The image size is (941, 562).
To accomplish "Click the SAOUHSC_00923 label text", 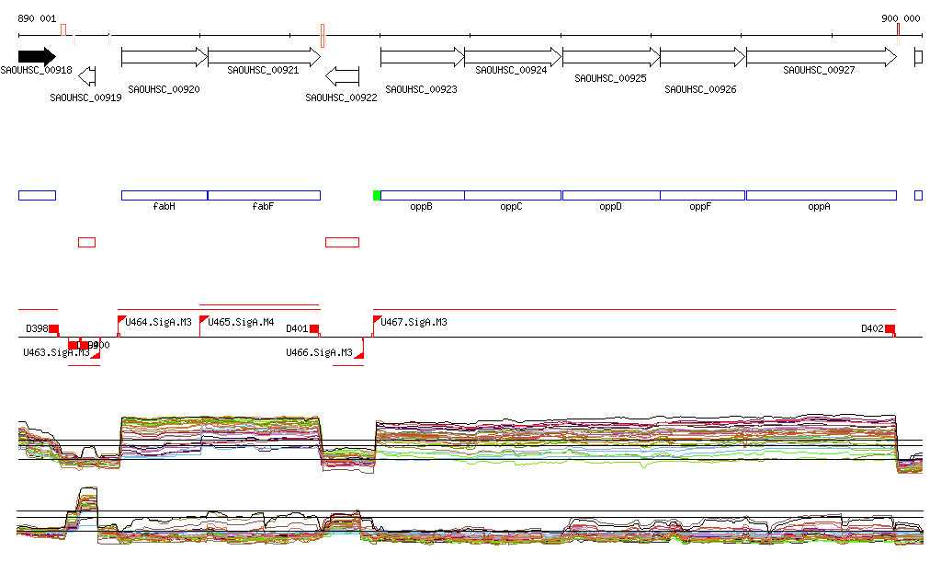I will click(421, 89).
